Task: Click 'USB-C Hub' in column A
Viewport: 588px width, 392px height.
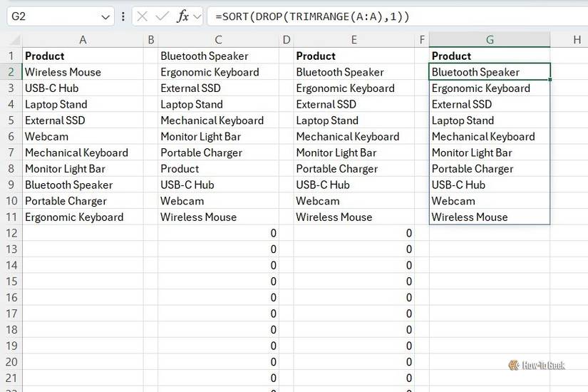Action: click(52, 88)
